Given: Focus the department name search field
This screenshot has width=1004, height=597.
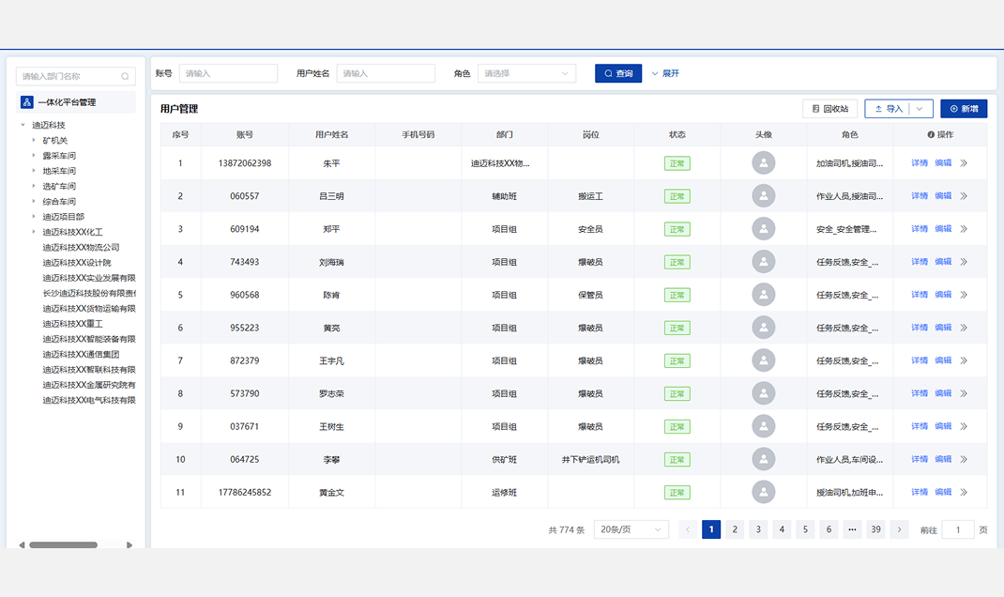Looking at the screenshot, I should (76, 76).
